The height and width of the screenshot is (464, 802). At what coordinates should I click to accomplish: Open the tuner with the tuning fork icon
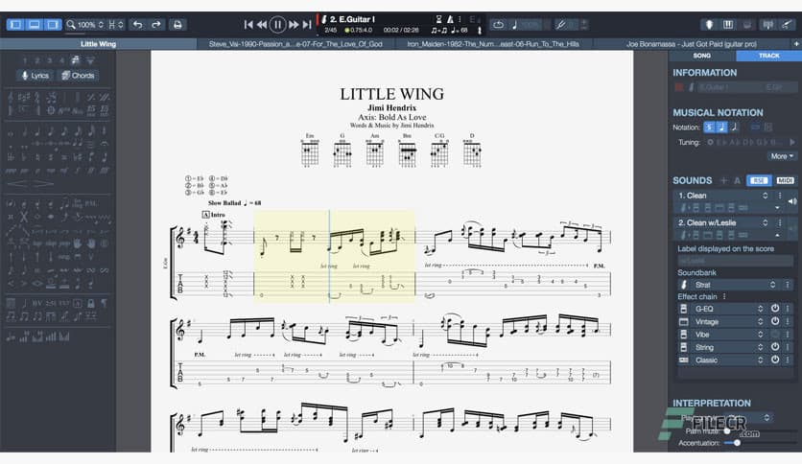coord(561,24)
